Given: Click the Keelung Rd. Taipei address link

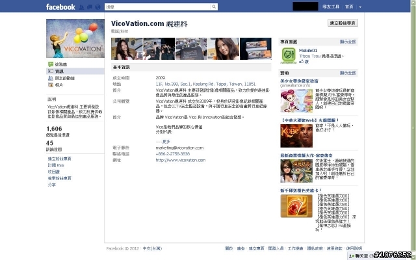Looking at the screenshot, I should [x=205, y=84].
